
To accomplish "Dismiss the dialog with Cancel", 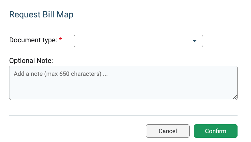I will click(168, 131).
